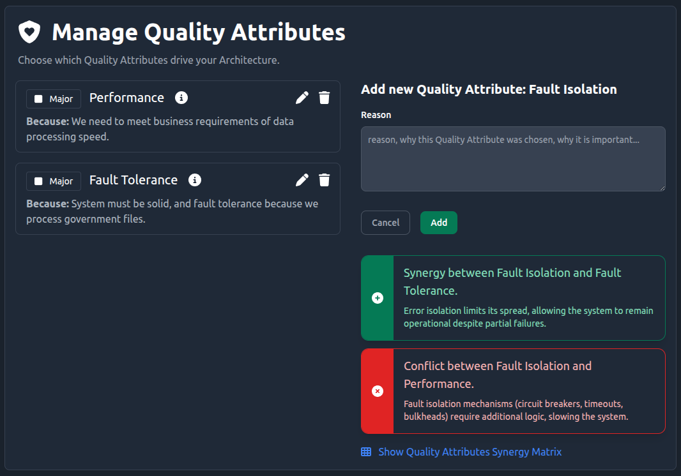Screen dimensions: 681x476
Task: Edit the Fault Tolerance quality attribute
Action: tap(302, 179)
